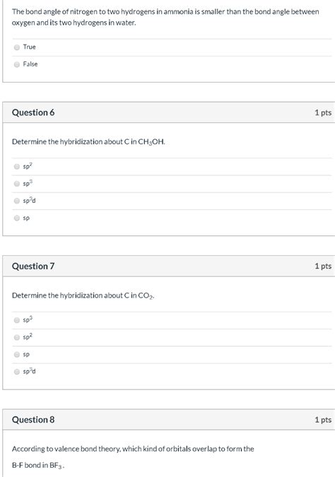335x477 pixels.
Task: Select False for the ammonia bond angle question
Action: tap(17, 64)
